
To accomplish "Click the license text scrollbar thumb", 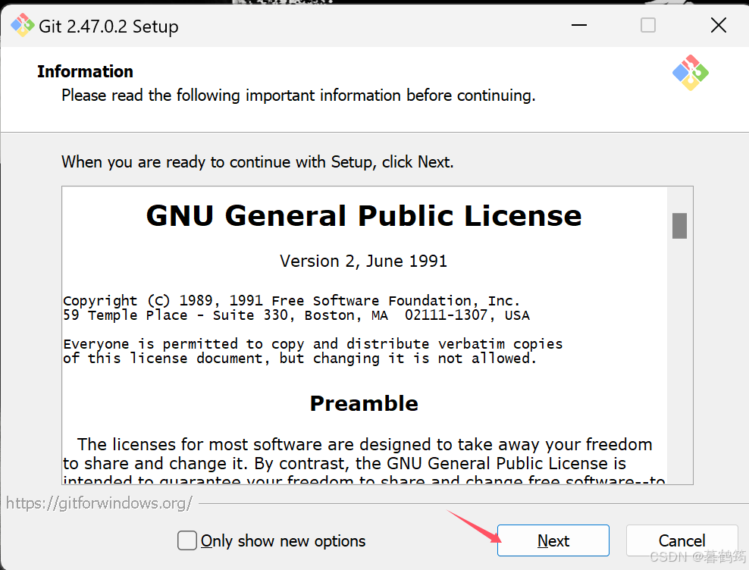I will [x=679, y=226].
